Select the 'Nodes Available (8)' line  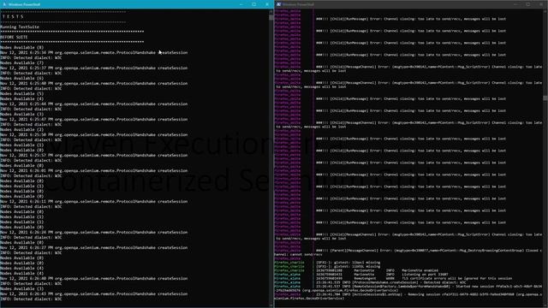(21, 48)
